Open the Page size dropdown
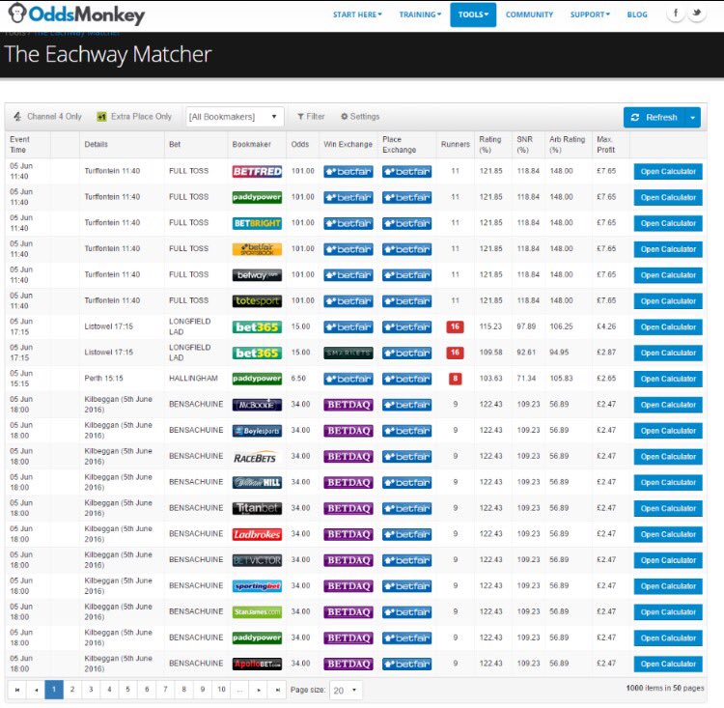Viewport: 724px width, 708px height. click(346, 690)
